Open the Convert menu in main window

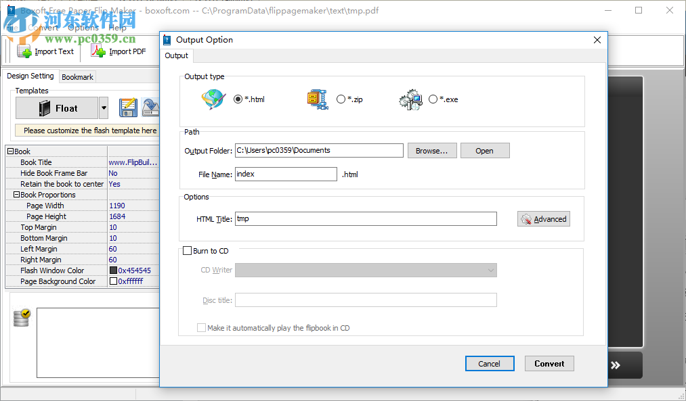43,28
